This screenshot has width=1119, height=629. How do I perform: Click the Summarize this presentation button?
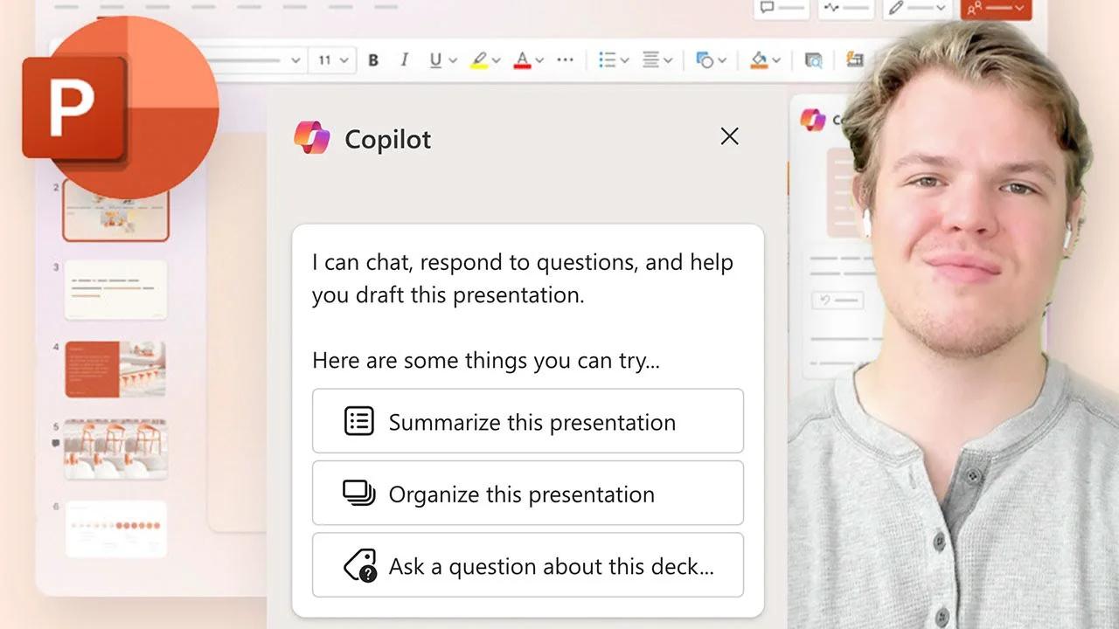[x=528, y=421]
